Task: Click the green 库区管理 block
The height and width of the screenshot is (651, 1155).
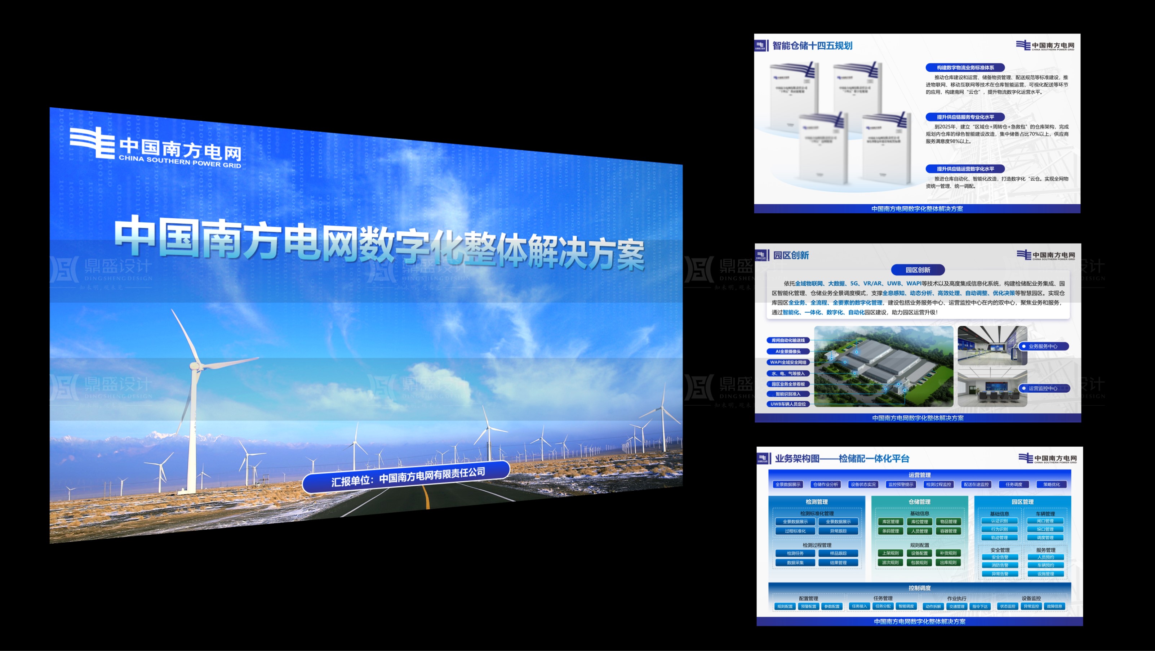Action: tap(890, 521)
